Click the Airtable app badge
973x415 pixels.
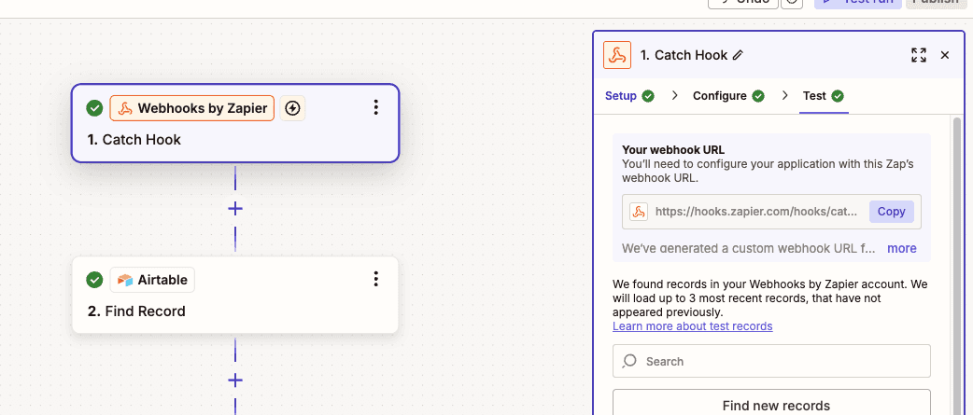[x=152, y=280]
